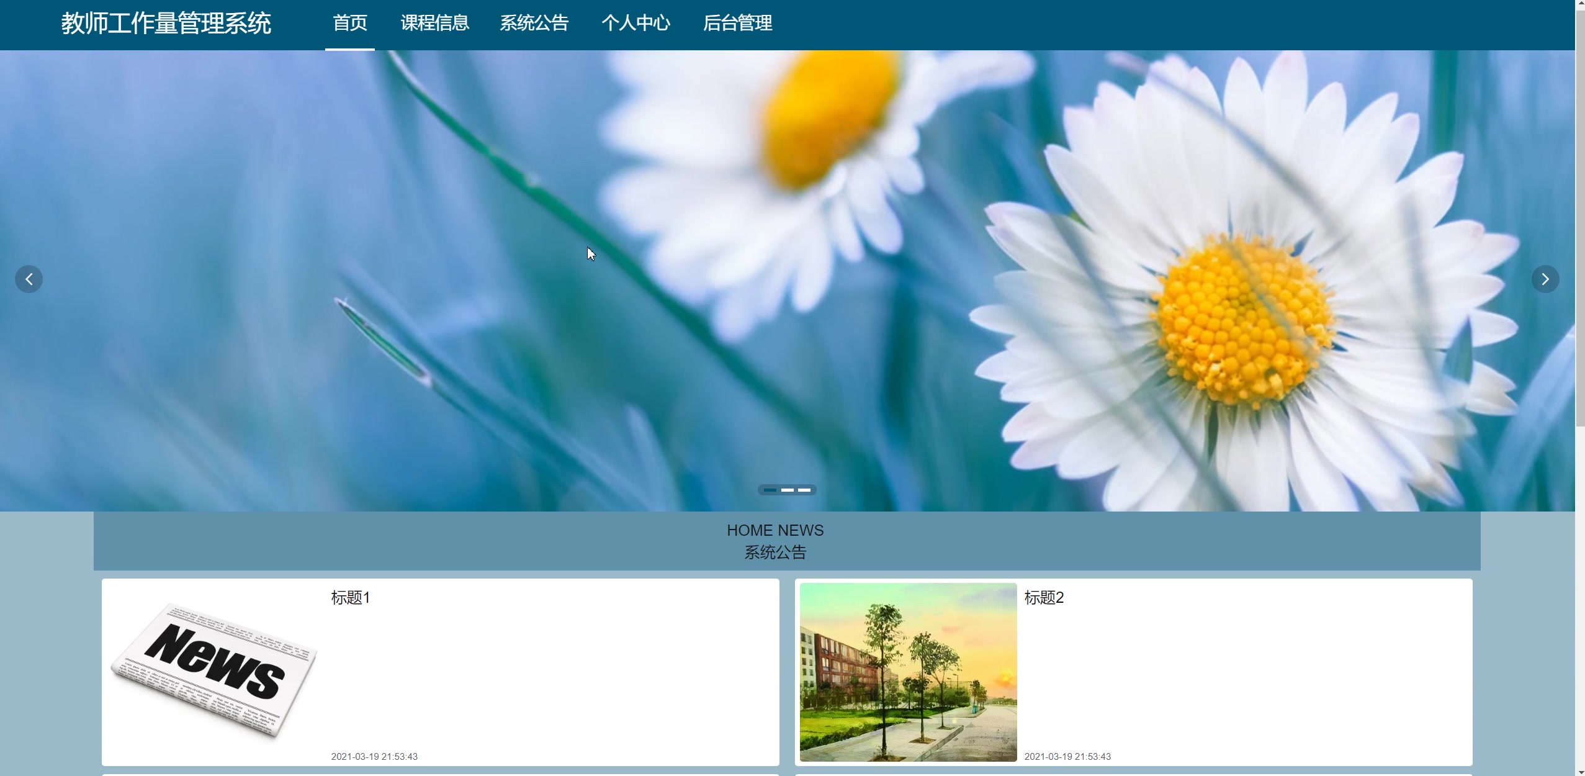Select the second carousel indicator dash

click(787, 490)
